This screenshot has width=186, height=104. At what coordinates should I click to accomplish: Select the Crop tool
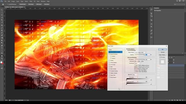pyautogui.click(x=2, y=20)
